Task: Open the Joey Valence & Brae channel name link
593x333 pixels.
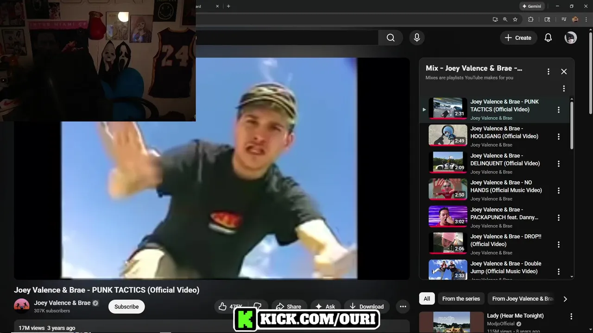Action: click(x=62, y=303)
